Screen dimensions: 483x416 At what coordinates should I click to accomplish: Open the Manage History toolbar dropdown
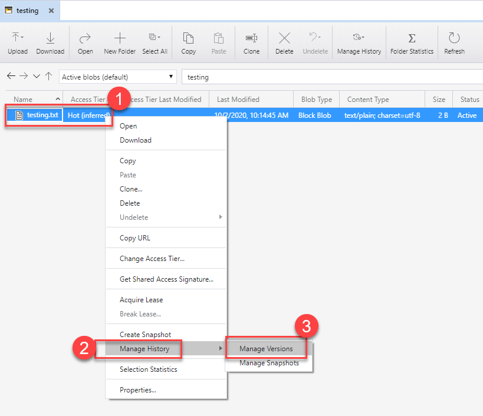point(359,43)
